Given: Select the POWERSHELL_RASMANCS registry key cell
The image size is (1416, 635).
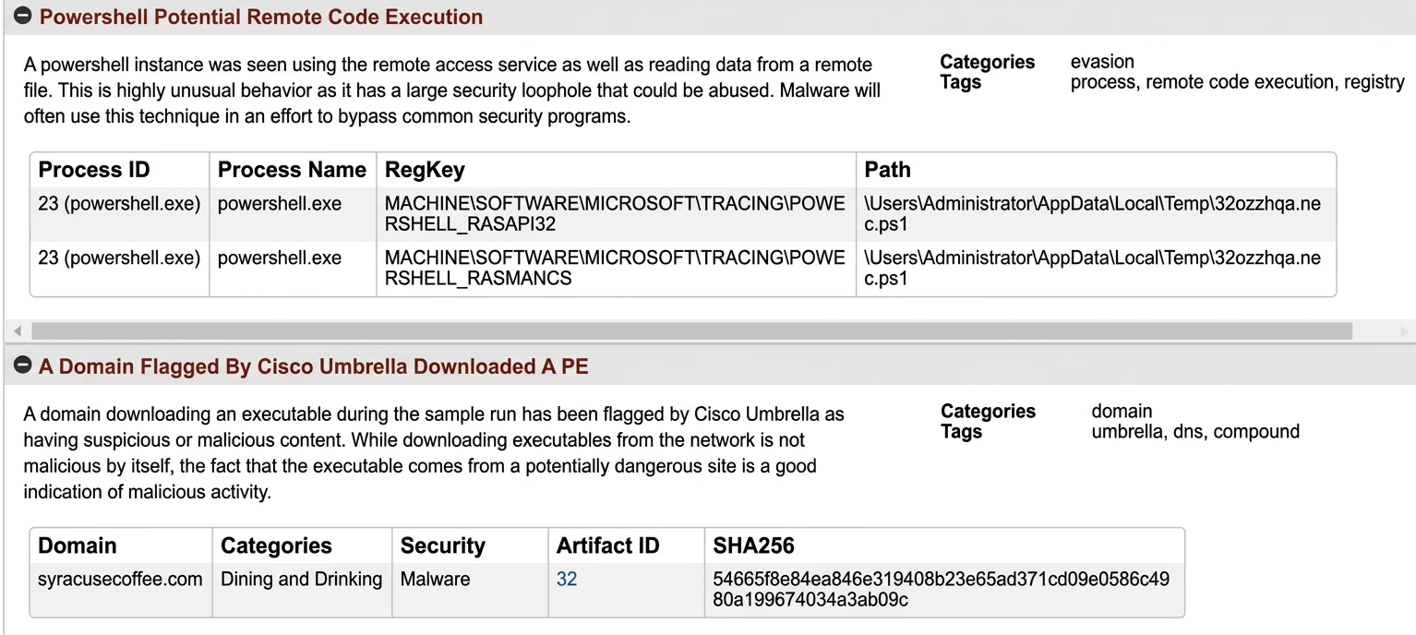Looking at the screenshot, I should [616, 269].
